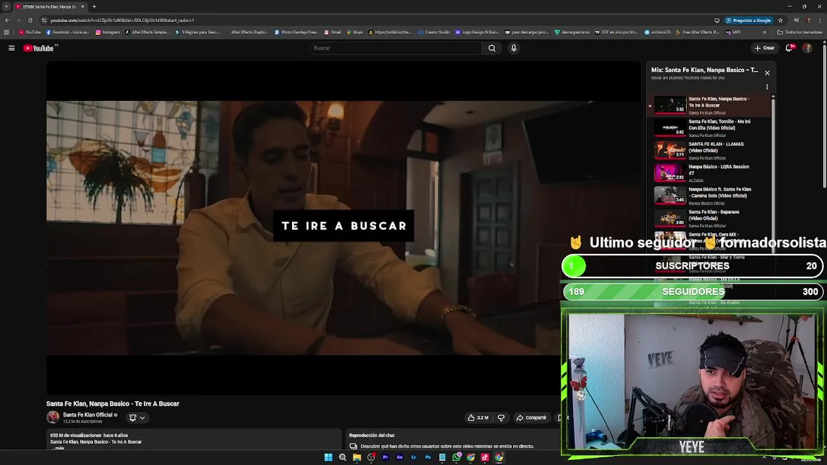Viewport: 827px width, 465px height.
Task: Open the After Effects Templa... bookmark
Action: tap(147, 32)
